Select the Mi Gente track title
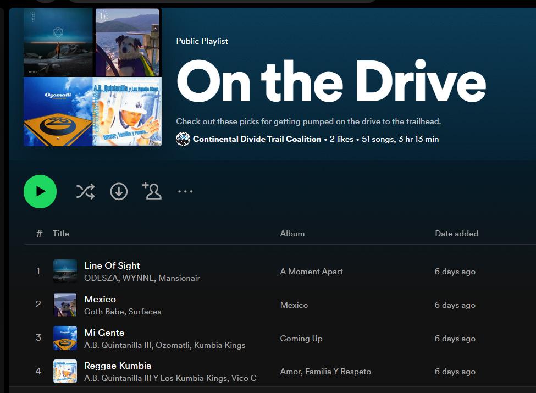The image size is (536, 393). click(104, 333)
